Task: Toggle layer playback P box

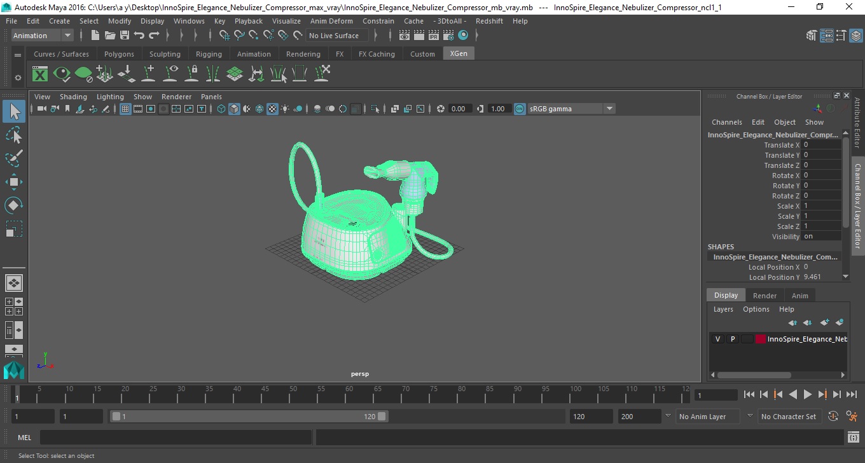Action: coord(732,339)
